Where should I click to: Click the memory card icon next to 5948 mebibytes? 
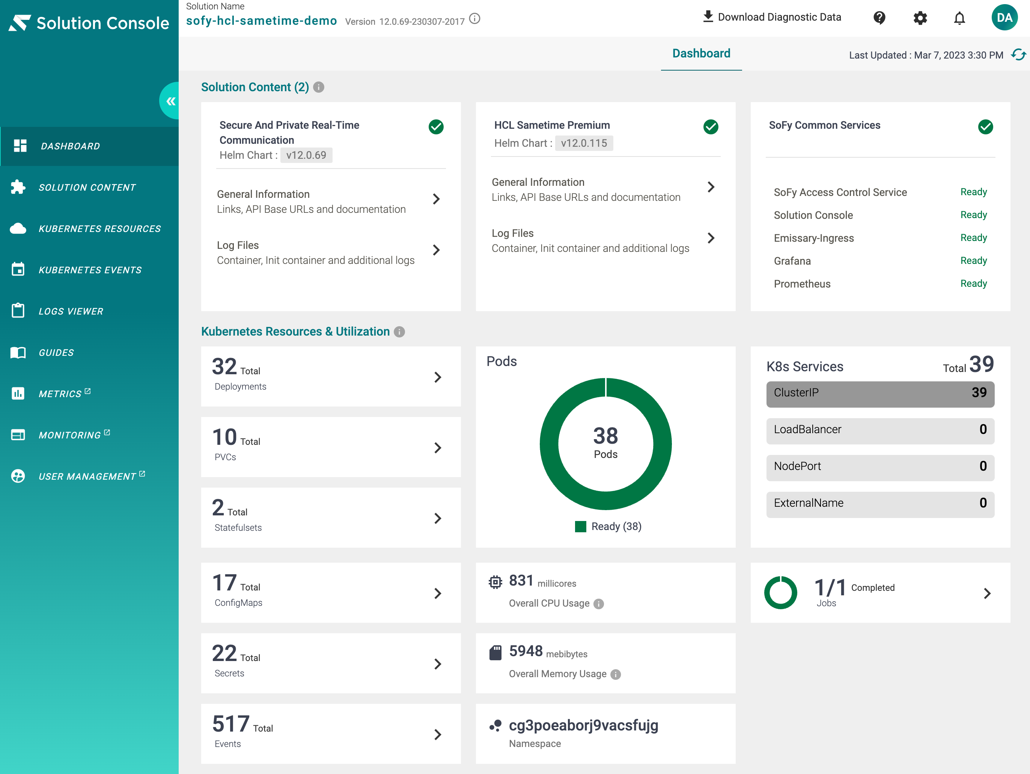[x=495, y=652]
